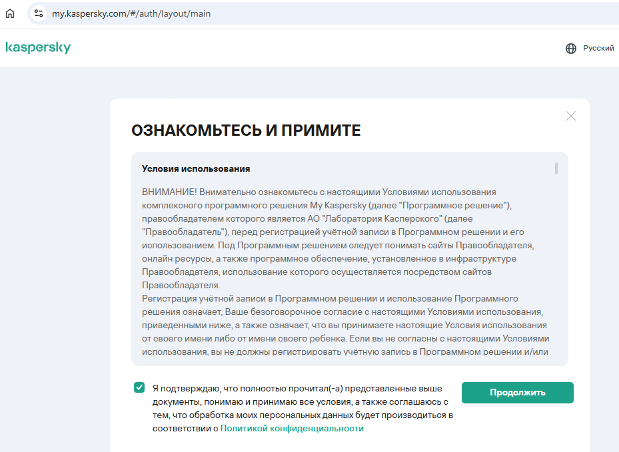This screenshot has height=452, width=619.
Task: Click the terms text scrollbar thumb
Action: click(x=556, y=168)
